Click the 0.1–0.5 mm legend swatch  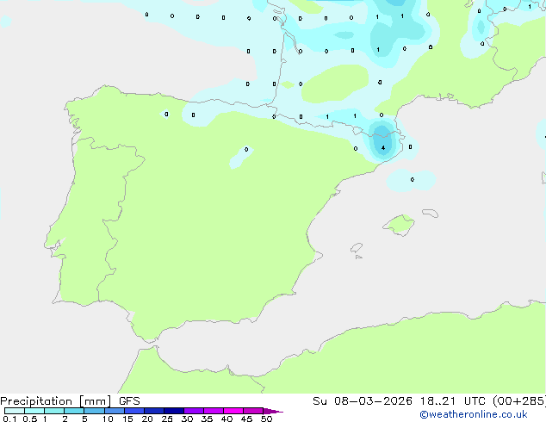(x=15, y=411)
